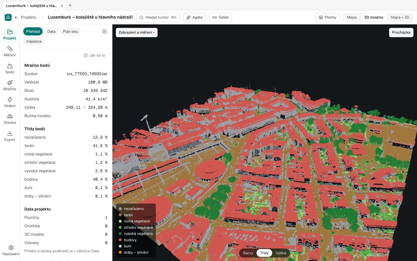Open the Export section

10,136
